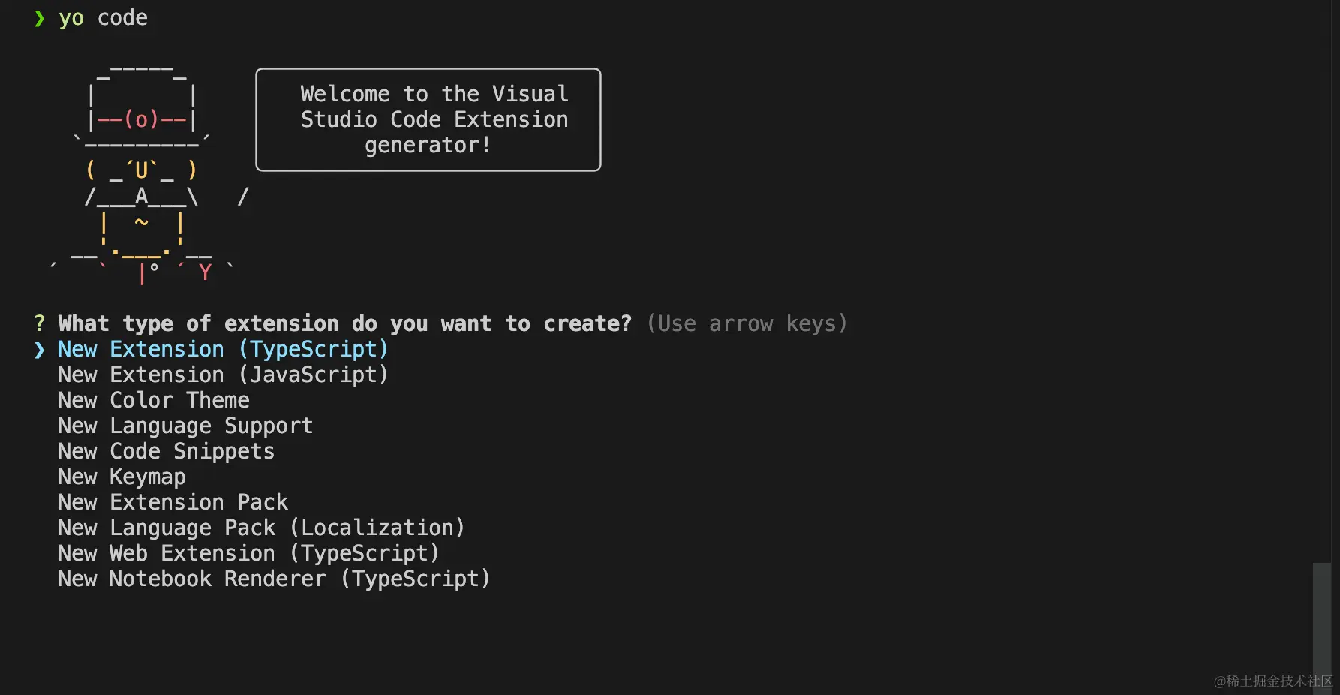Click the "(Use arrow keys)" hint
The image size is (1340, 695).
(x=747, y=324)
